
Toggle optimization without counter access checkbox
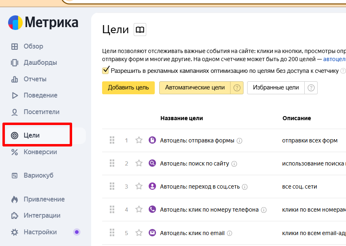tap(105, 70)
